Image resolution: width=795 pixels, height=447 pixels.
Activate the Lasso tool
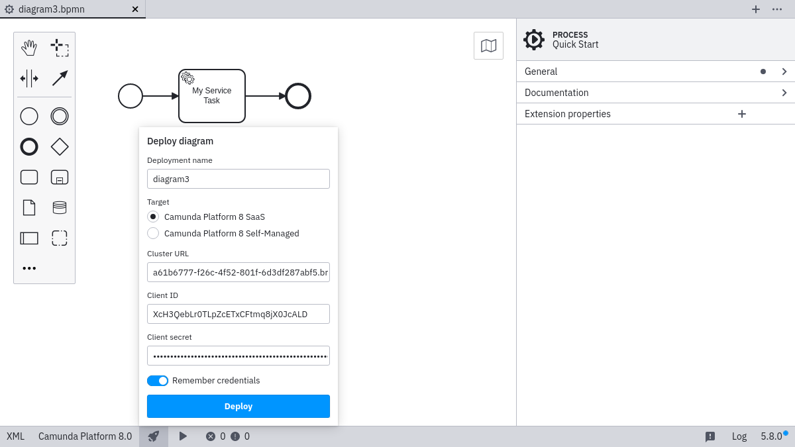tap(60, 47)
